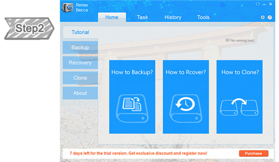Switch to the Home tab
The height and width of the screenshot is (162, 279).
(112, 17)
